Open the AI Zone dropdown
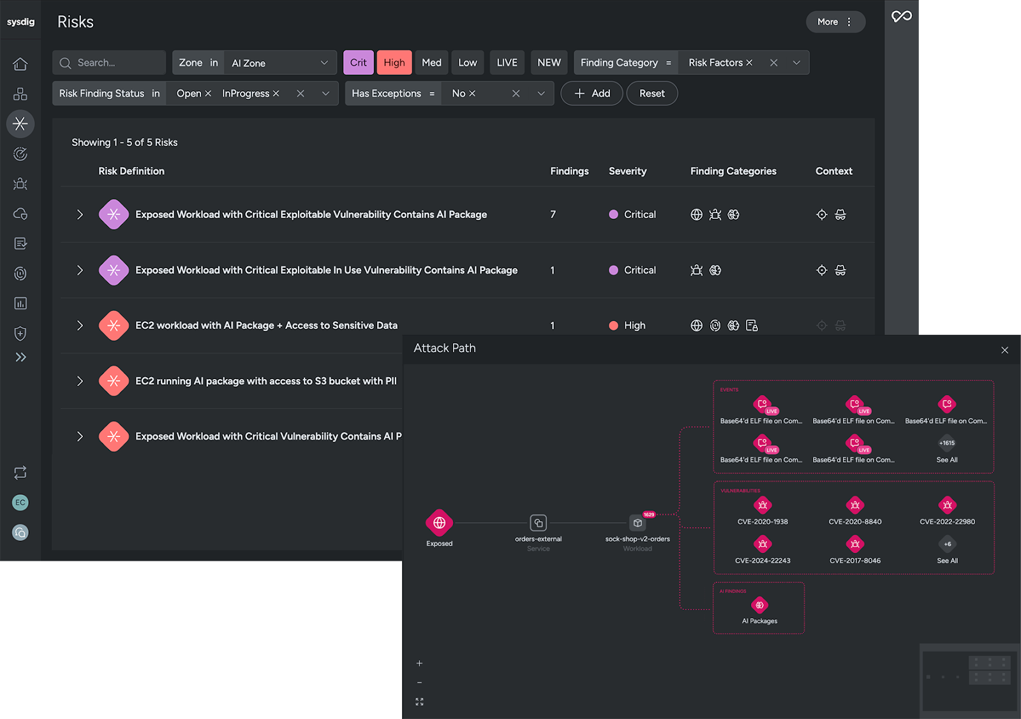 [x=280, y=63]
